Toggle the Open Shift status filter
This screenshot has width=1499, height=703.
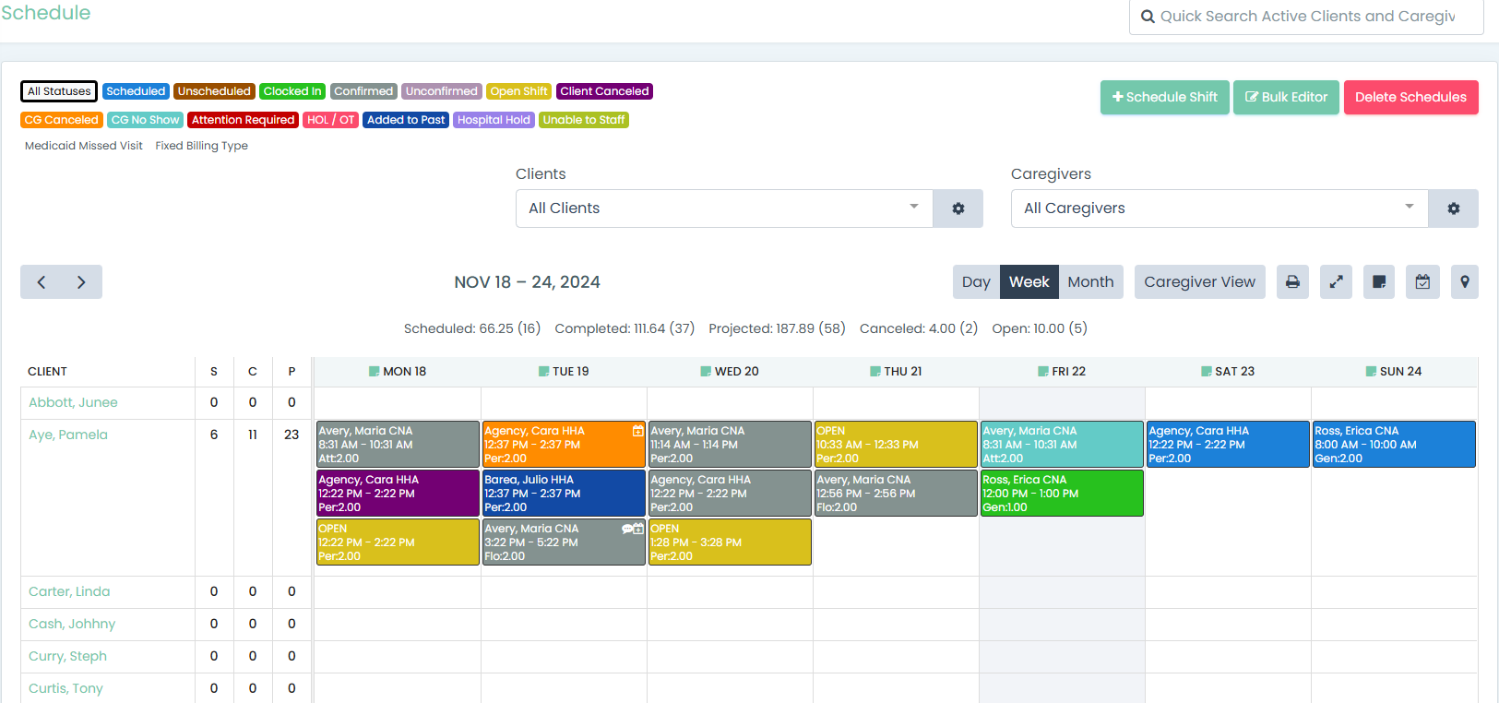[x=519, y=91]
